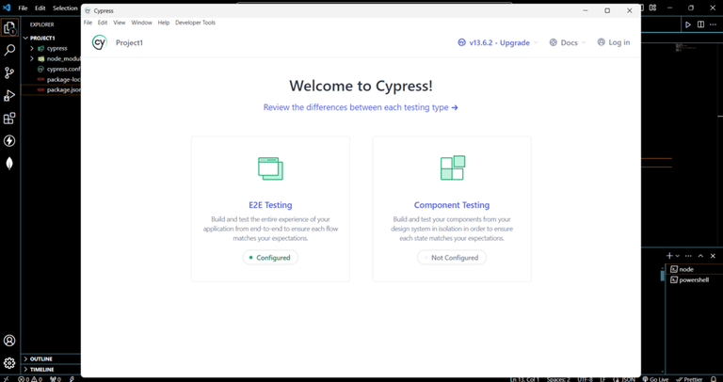Open Cypress View menu

coord(120,23)
